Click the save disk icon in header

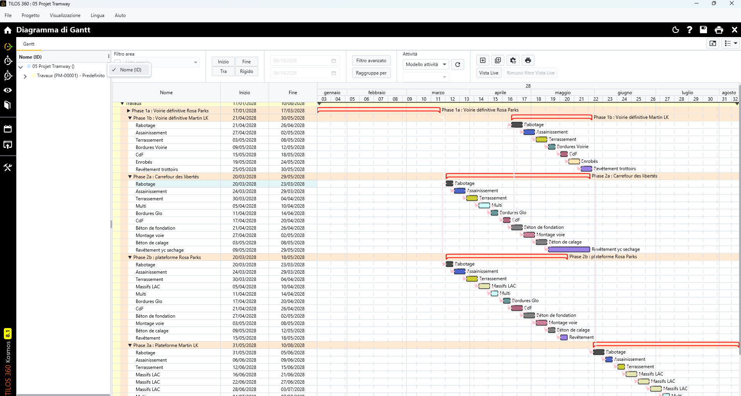(704, 30)
